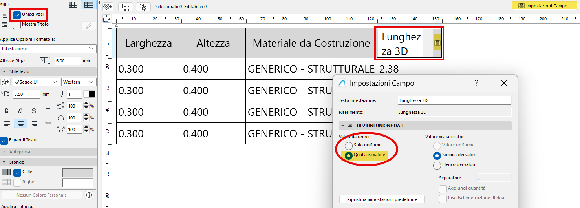
Task: Click the white Righe background color swatch
Action: (78, 182)
